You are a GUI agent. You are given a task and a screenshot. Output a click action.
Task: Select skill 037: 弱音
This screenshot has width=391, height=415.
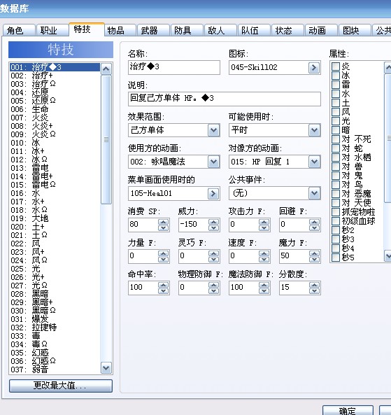pyautogui.click(x=55, y=370)
